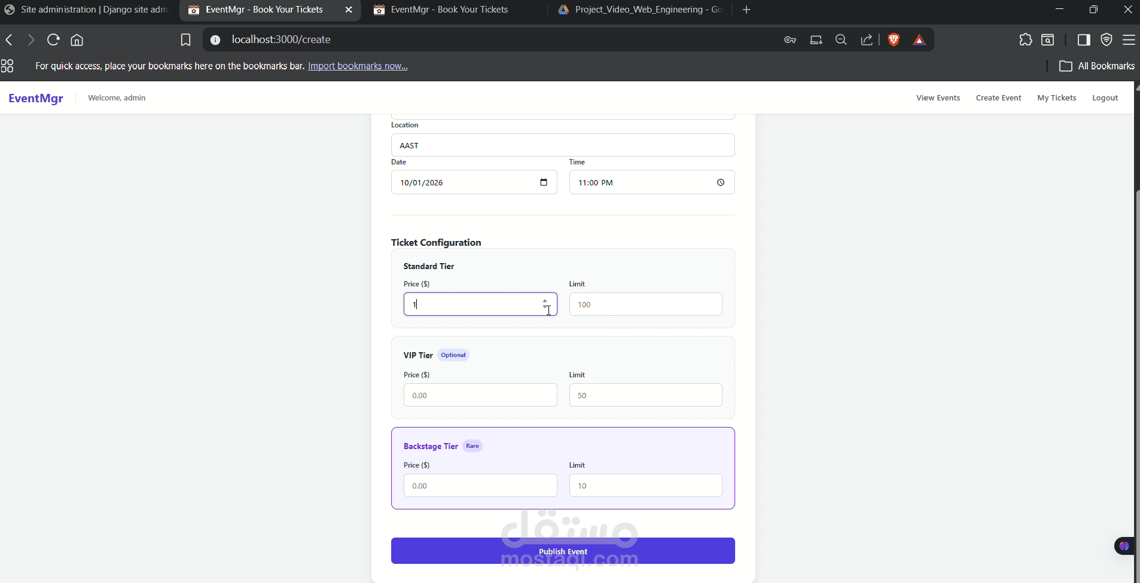Open the clock picker in Time field
1140x583 pixels.
[721, 182]
